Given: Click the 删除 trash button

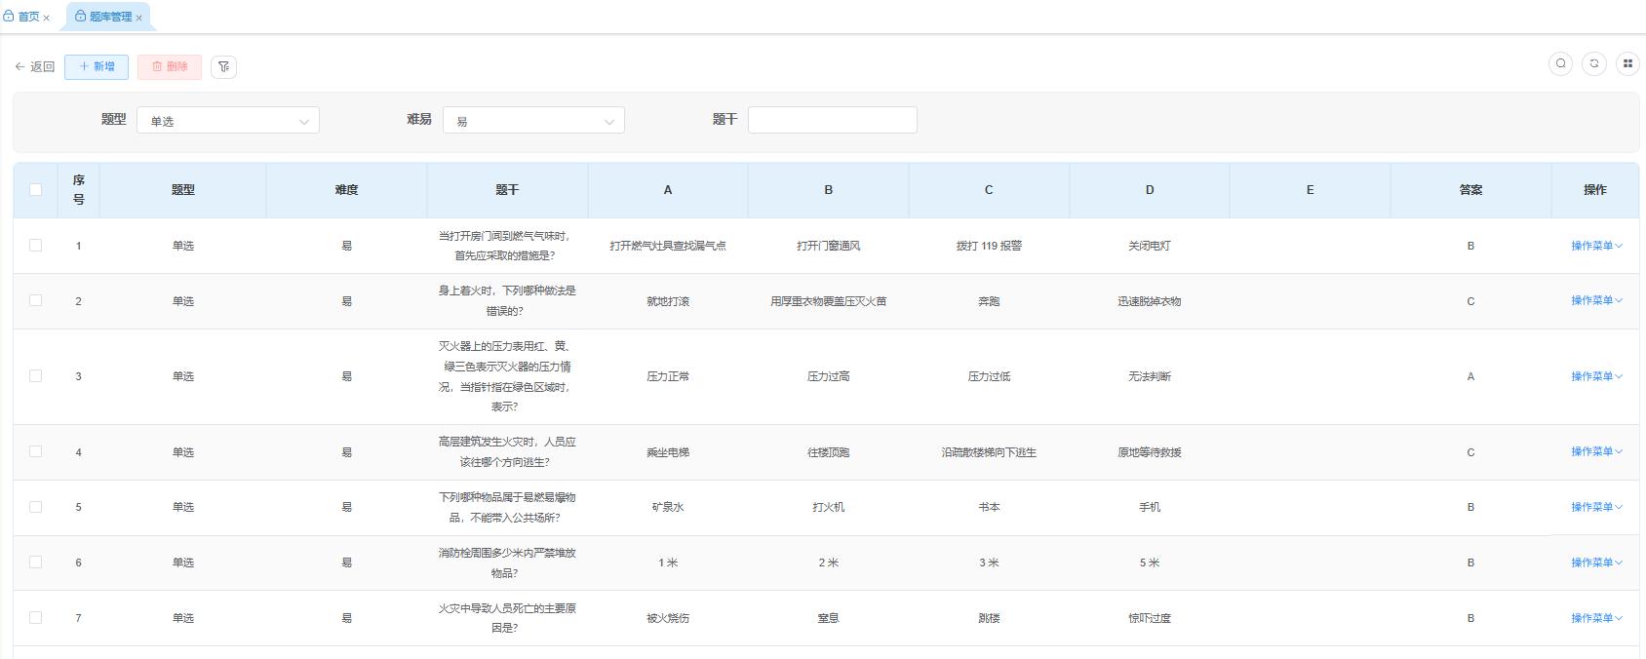Looking at the screenshot, I should (x=170, y=66).
